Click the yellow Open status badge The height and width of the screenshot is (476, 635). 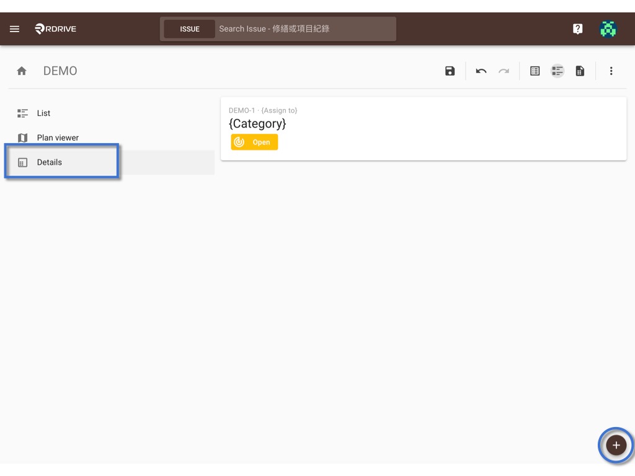[254, 142]
